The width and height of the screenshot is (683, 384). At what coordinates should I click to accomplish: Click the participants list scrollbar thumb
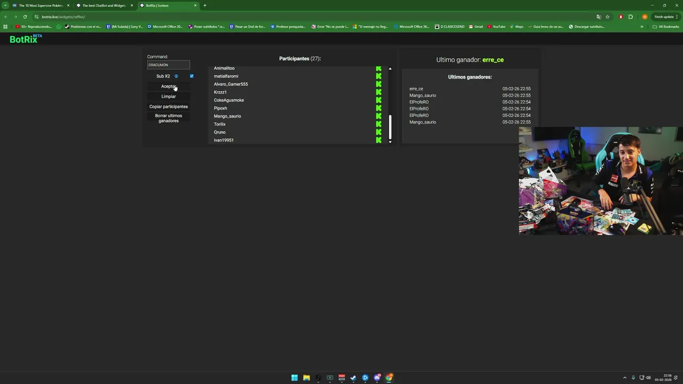390,126
